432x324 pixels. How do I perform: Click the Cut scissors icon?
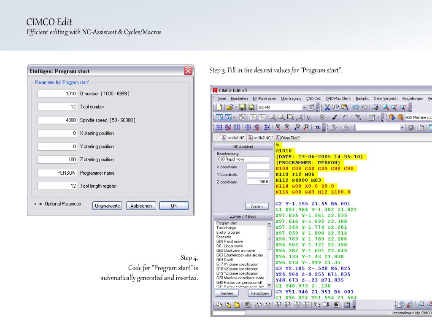tap(327, 107)
